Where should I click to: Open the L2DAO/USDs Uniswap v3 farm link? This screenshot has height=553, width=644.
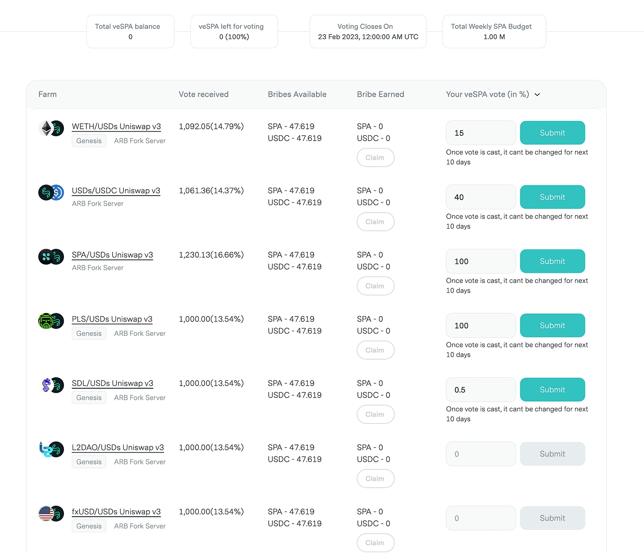(118, 448)
